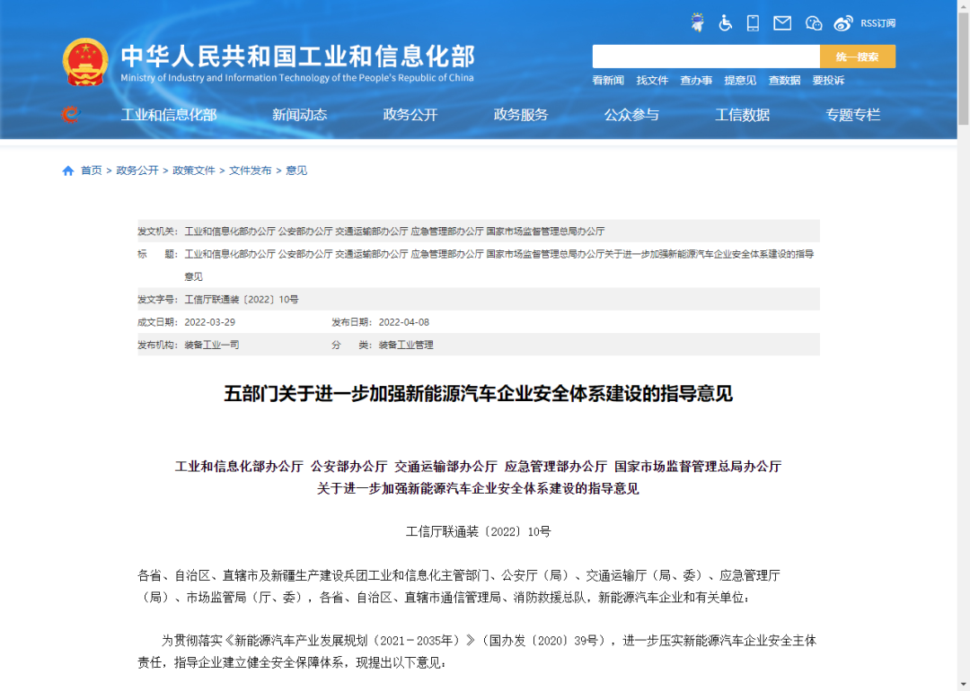Open the 新闻动态 nav menu
Image resolution: width=970 pixels, height=691 pixels.
point(299,115)
